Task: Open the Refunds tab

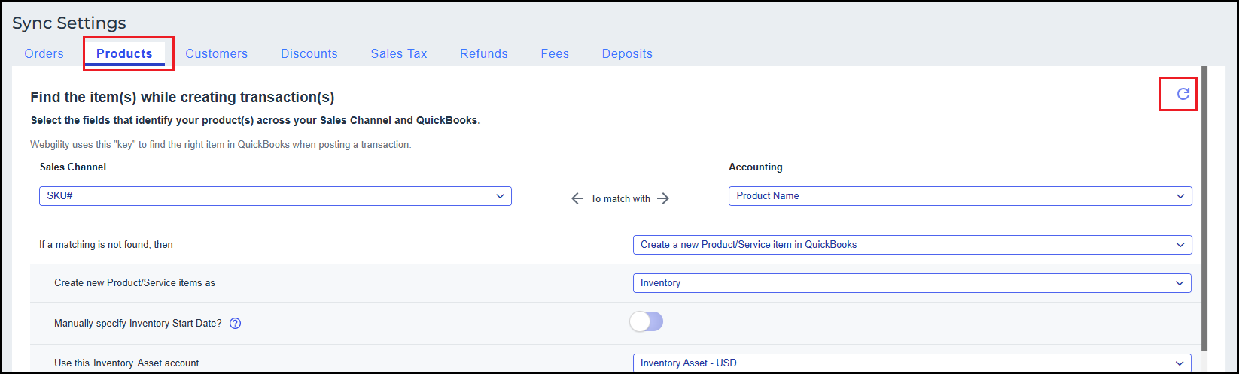Action: click(483, 54)
